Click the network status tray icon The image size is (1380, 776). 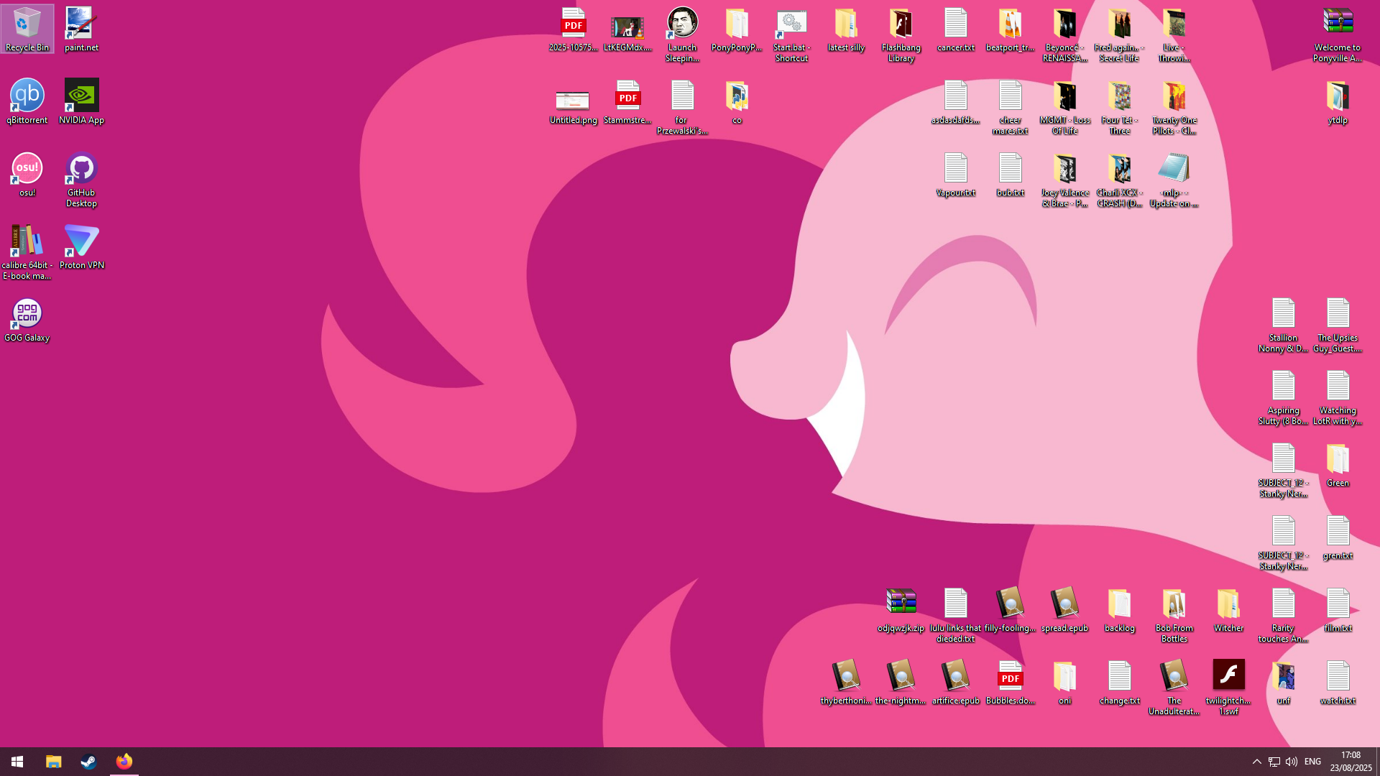1274,762
